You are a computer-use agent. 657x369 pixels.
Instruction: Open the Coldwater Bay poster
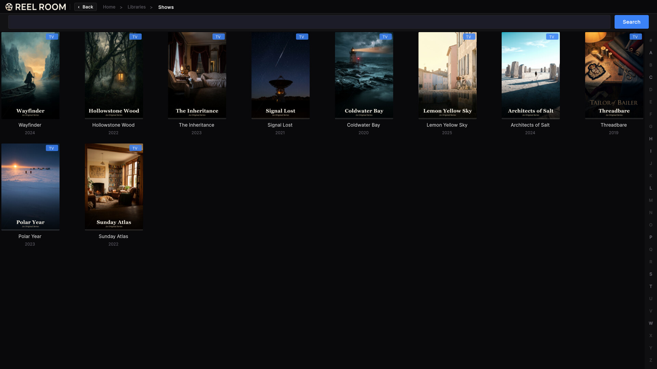pos(364,76)
